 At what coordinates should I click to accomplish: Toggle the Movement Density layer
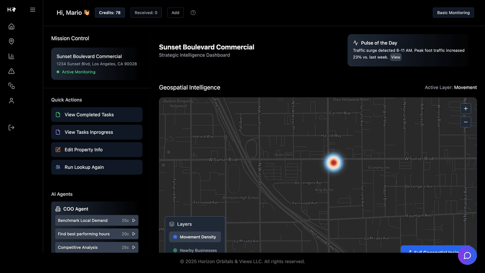point(195,237)
